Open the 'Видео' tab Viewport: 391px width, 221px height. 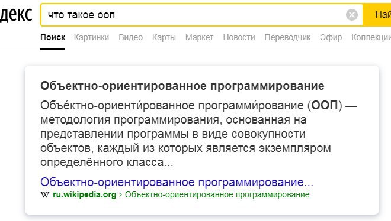(x=131, y=38)
